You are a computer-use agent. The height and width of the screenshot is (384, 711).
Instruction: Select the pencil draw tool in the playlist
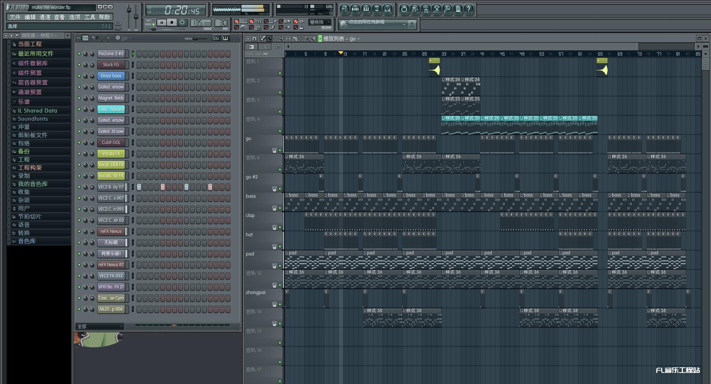pyautogui.click(x=263, y=39)
